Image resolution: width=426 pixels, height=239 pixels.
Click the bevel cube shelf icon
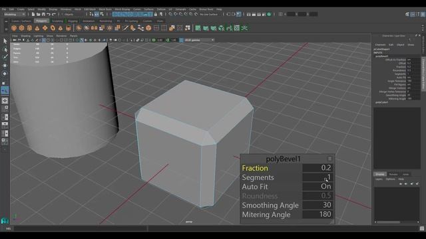click(x=148, y=28)
